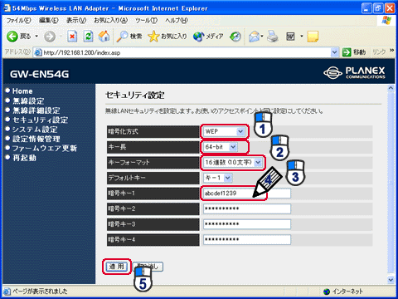Click the page scrollbar up arrow
The width and height of the screenshot is (398, 299).
[391, 88]
